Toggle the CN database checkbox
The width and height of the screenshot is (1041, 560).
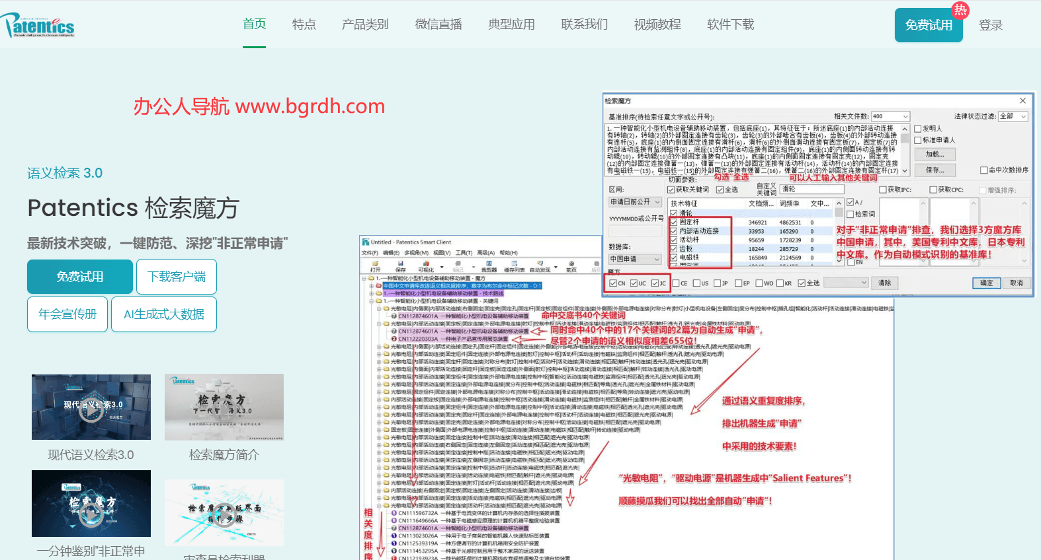pos(614,283)
